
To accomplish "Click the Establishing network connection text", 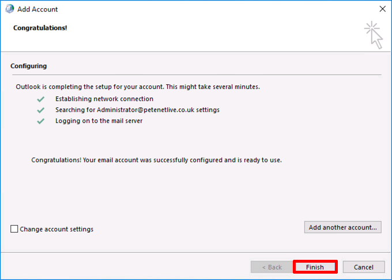I will point(104,99).
